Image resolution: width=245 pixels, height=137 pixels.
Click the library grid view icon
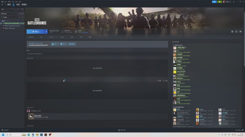click(x=22, y=9)
